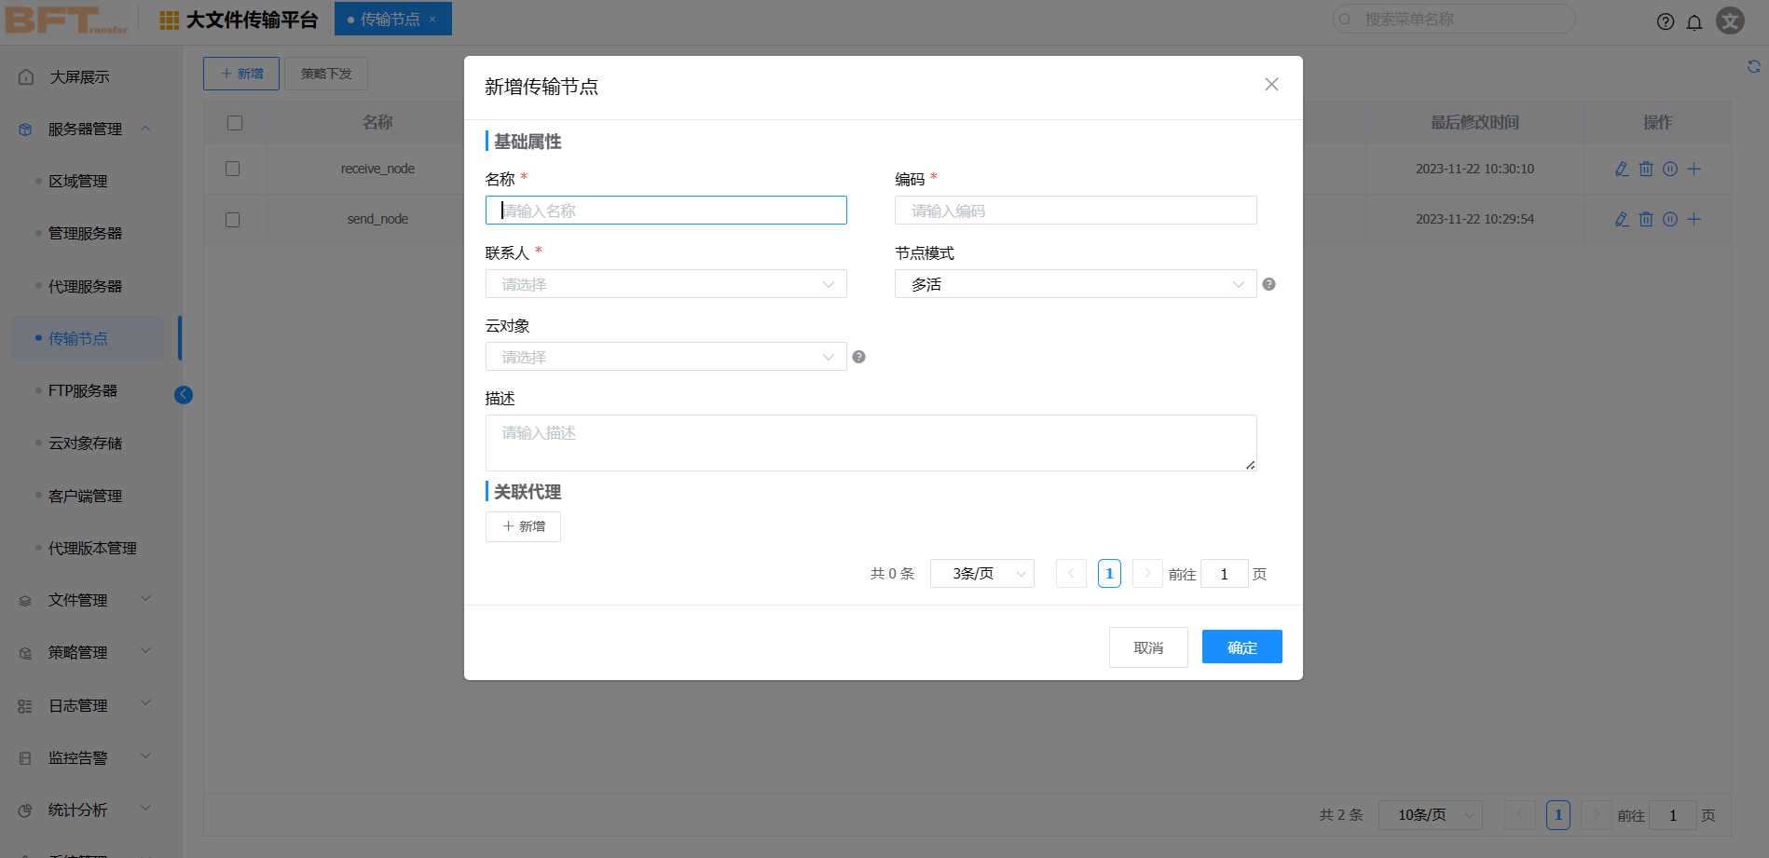The height and width of the screenshot is (858, 1769).
Task: Open the 联系人 dropdown
Action: 665,284
